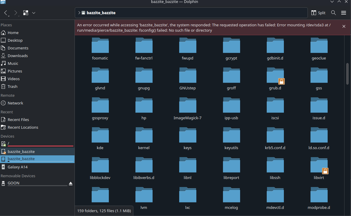
Task: Select the gdbinit.d folder
Action: pyautogui.click(x=275, y=49)
